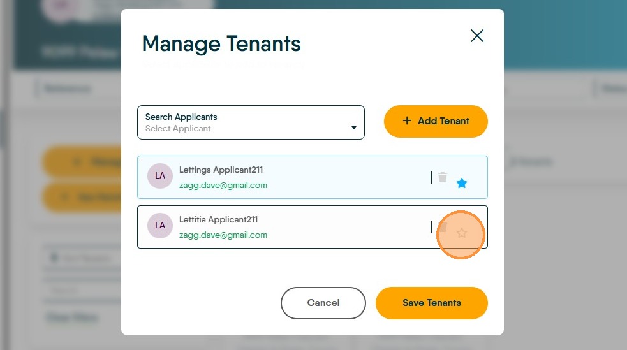
Task: Delete Lettings Applicant211 with the trash icon
Action: [443, 177]
